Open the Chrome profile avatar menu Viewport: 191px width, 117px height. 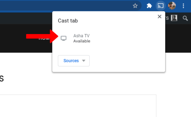coord(172,6)
